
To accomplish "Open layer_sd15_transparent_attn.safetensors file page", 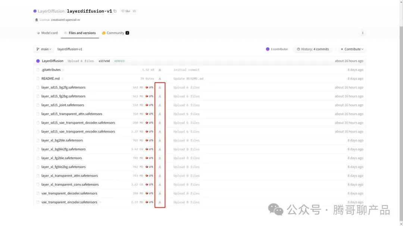I will (72, 114).
